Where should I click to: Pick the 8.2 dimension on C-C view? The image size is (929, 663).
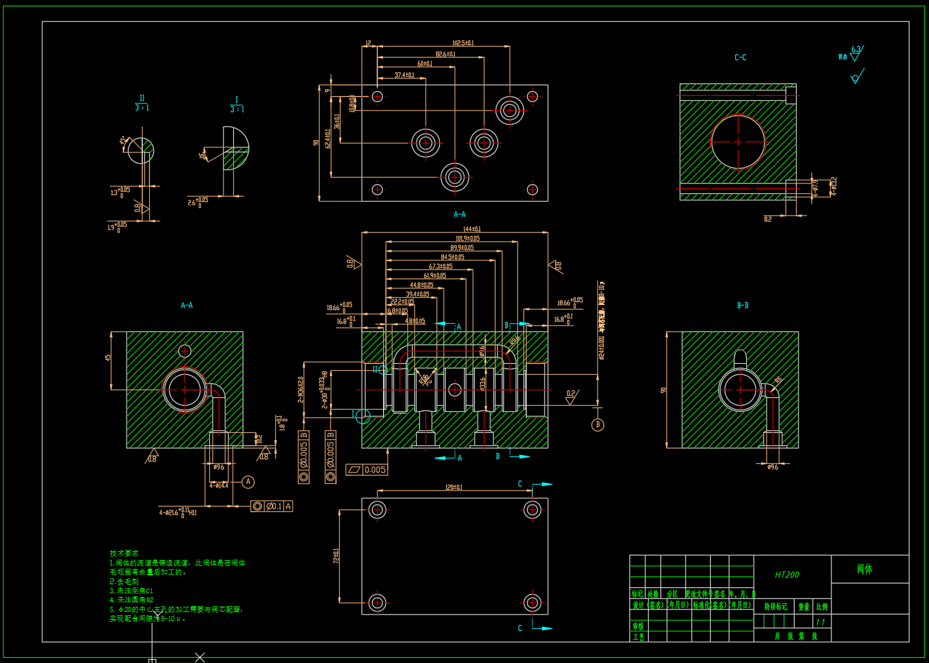point(767,219)
